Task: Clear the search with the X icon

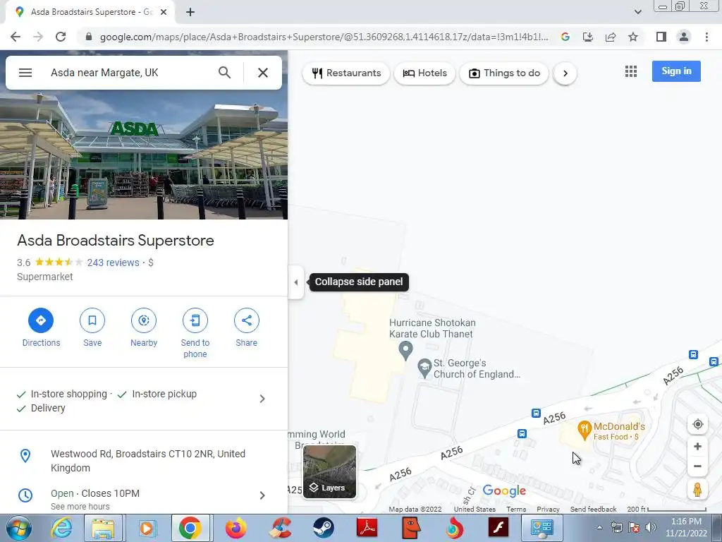Action: click(x=263, y=73)
